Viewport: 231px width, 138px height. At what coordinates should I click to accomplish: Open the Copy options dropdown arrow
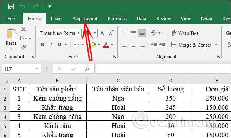tap(30, 39)
